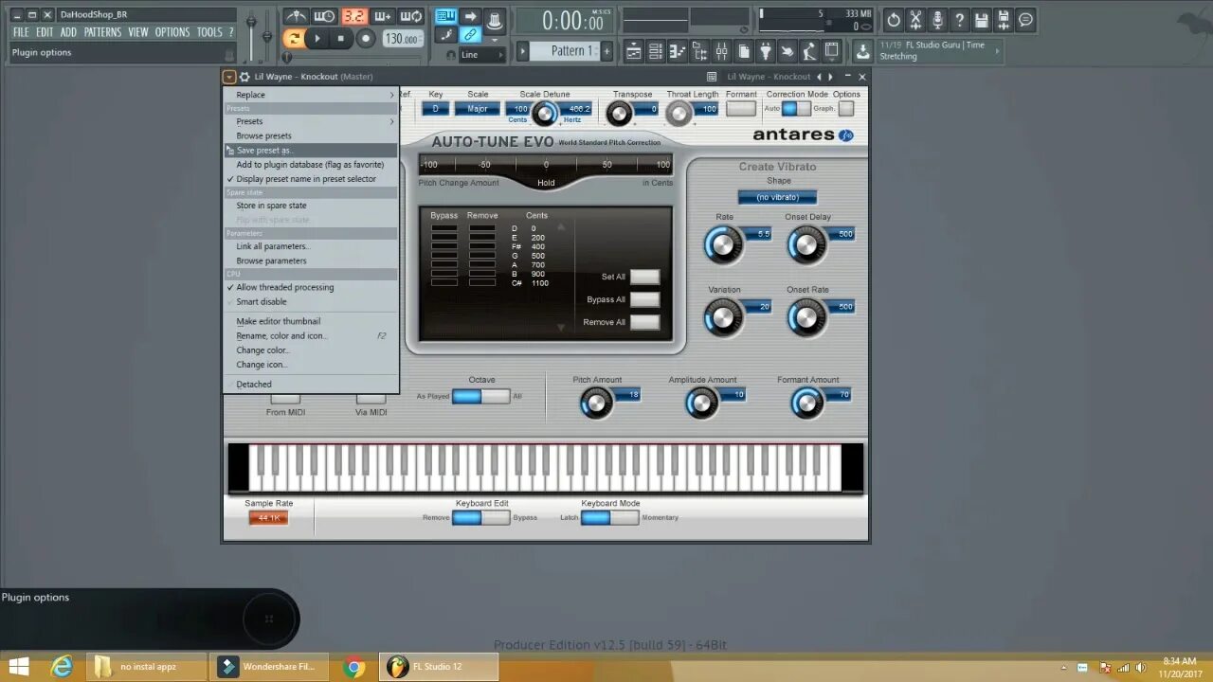Image resolution: width=1213 pixels, height=682 pixels.
Task: Click the help question mark icon
Action: 959,19
